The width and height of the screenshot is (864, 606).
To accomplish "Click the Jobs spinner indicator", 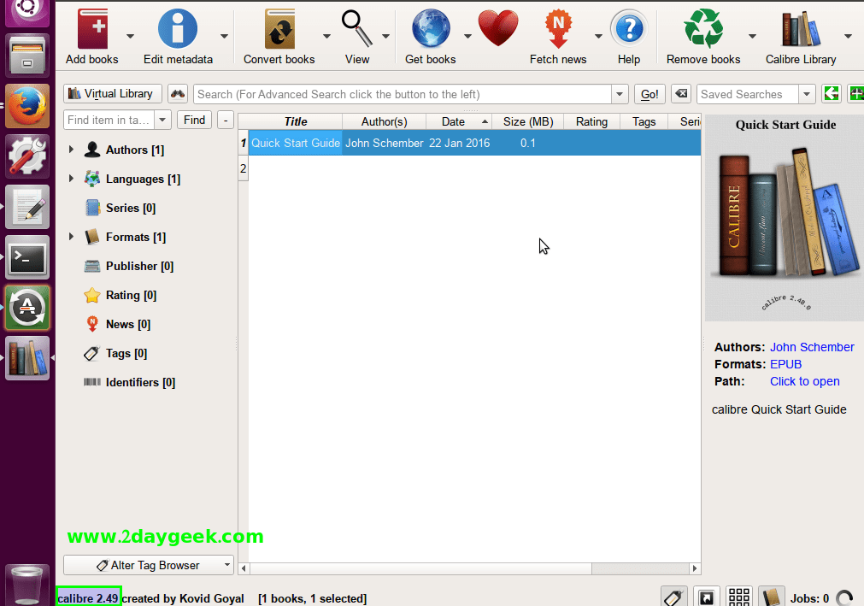I will 844,598.
